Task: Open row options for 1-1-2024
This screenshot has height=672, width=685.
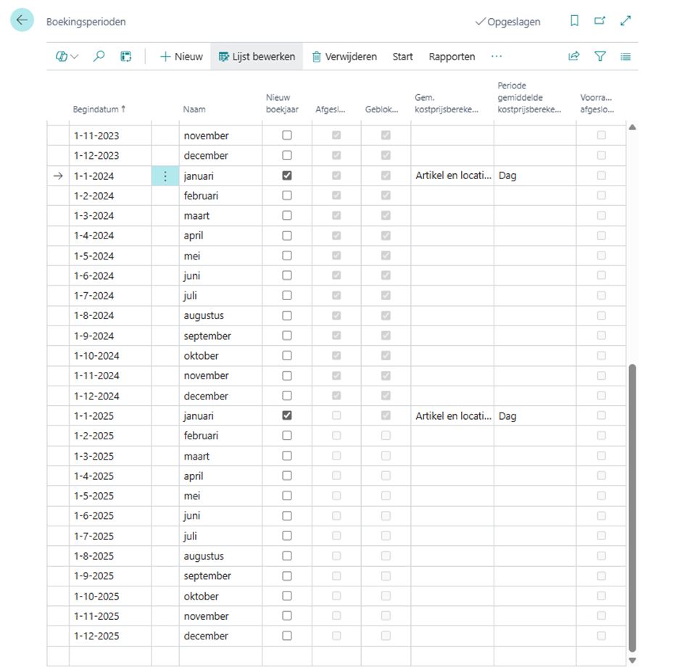Action: tap(165, 176)
